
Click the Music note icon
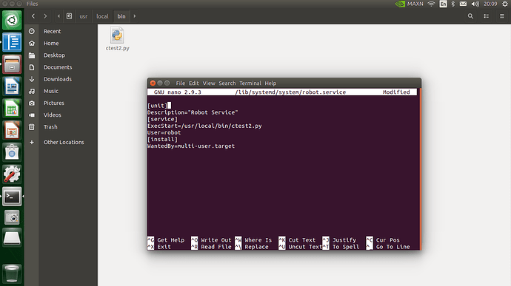[32, 91]
